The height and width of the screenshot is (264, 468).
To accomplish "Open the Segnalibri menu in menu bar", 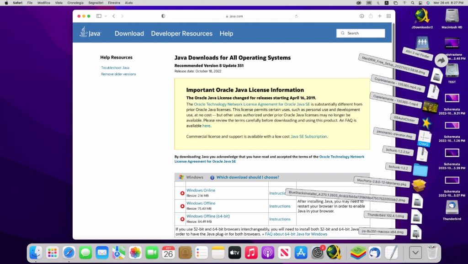I will pyautogui.click(x=95, y=3).
